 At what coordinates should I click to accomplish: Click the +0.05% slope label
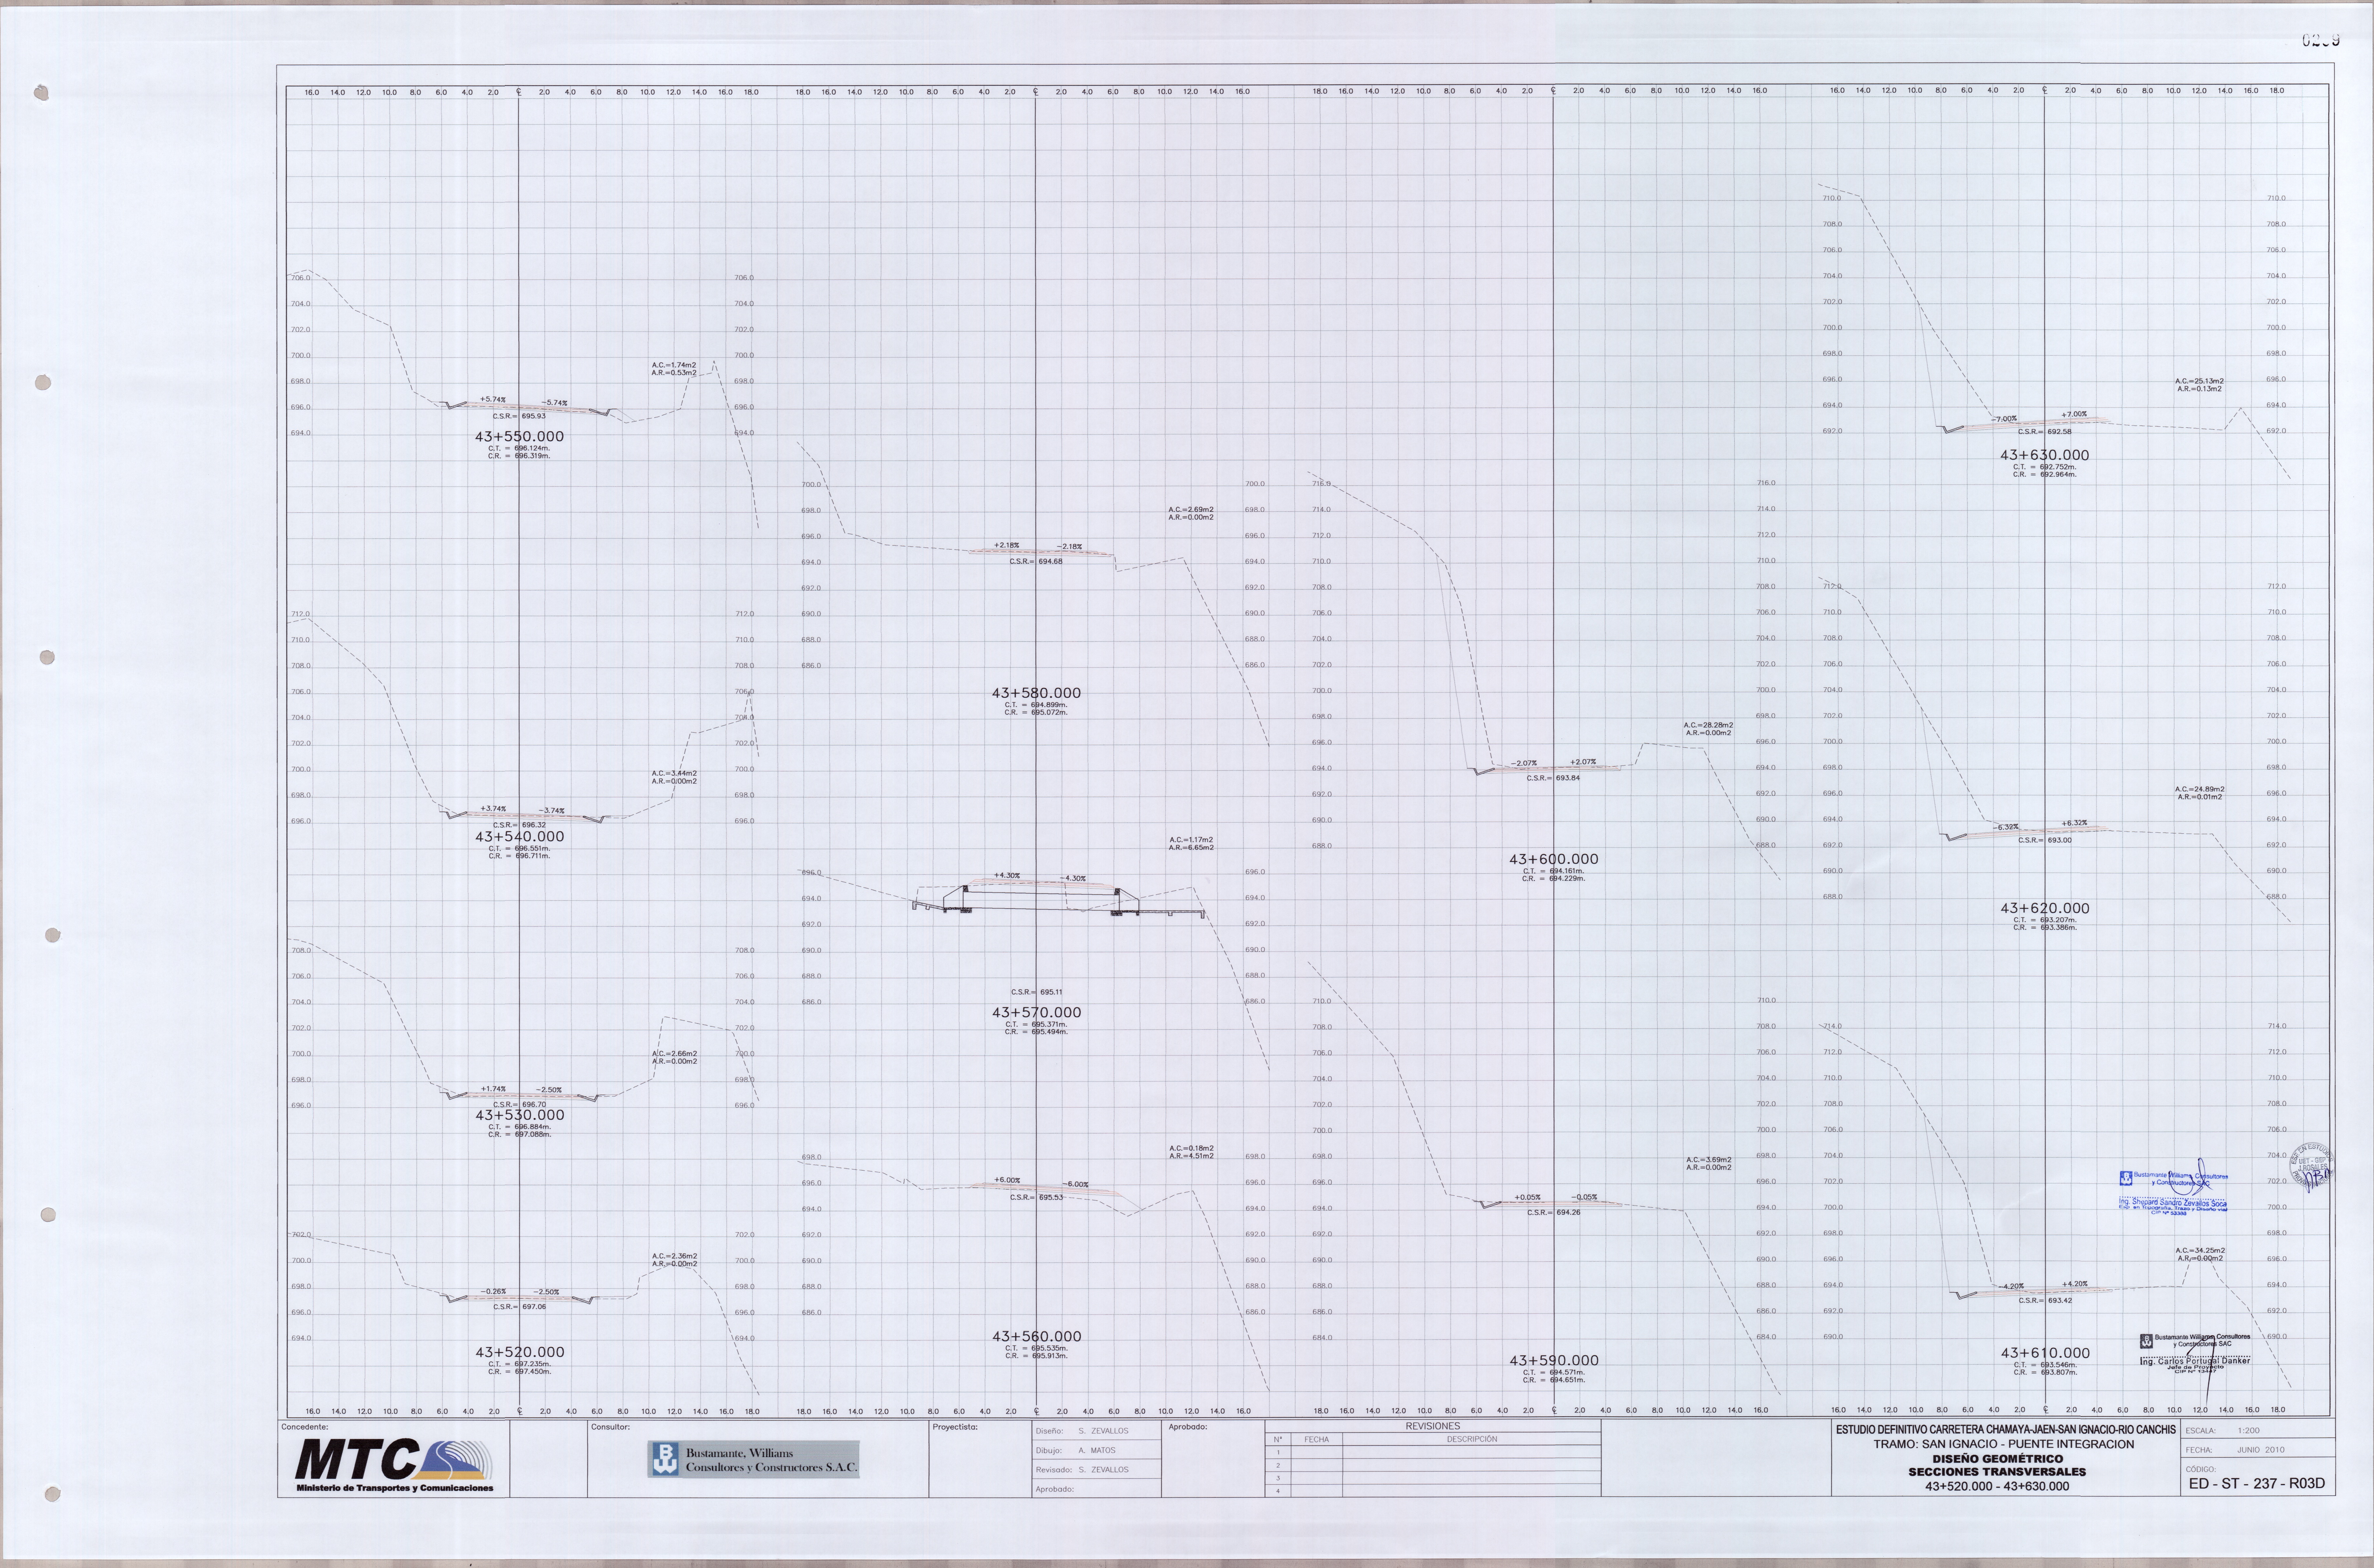click(1527, 1197)
